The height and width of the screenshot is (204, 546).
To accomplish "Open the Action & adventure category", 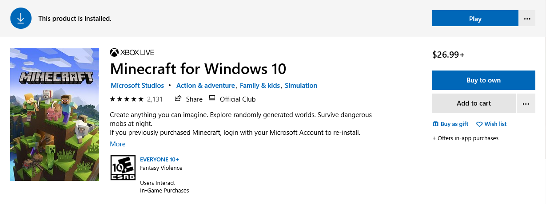I will pyautogui.click(x=205, y=86).
